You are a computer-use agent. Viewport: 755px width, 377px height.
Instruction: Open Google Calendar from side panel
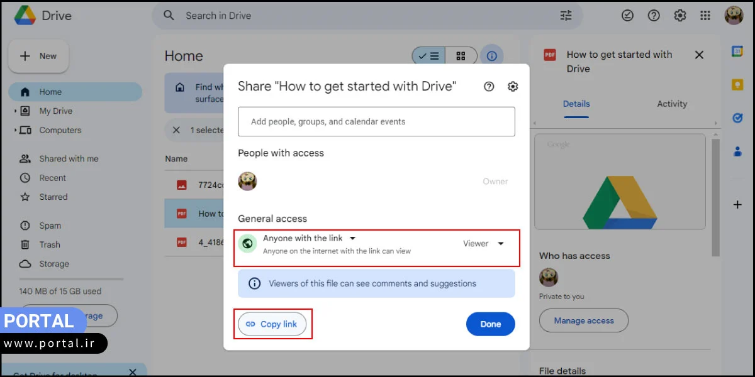737,52
